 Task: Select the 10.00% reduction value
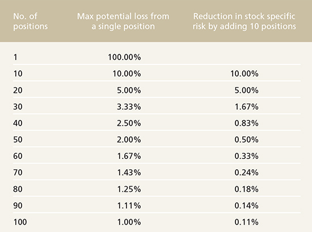click(x=244, y=74)
